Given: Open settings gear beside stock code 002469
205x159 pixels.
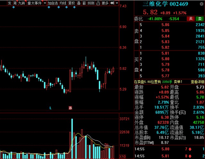Looking at the screenshot, I should (x=201, y=4).
